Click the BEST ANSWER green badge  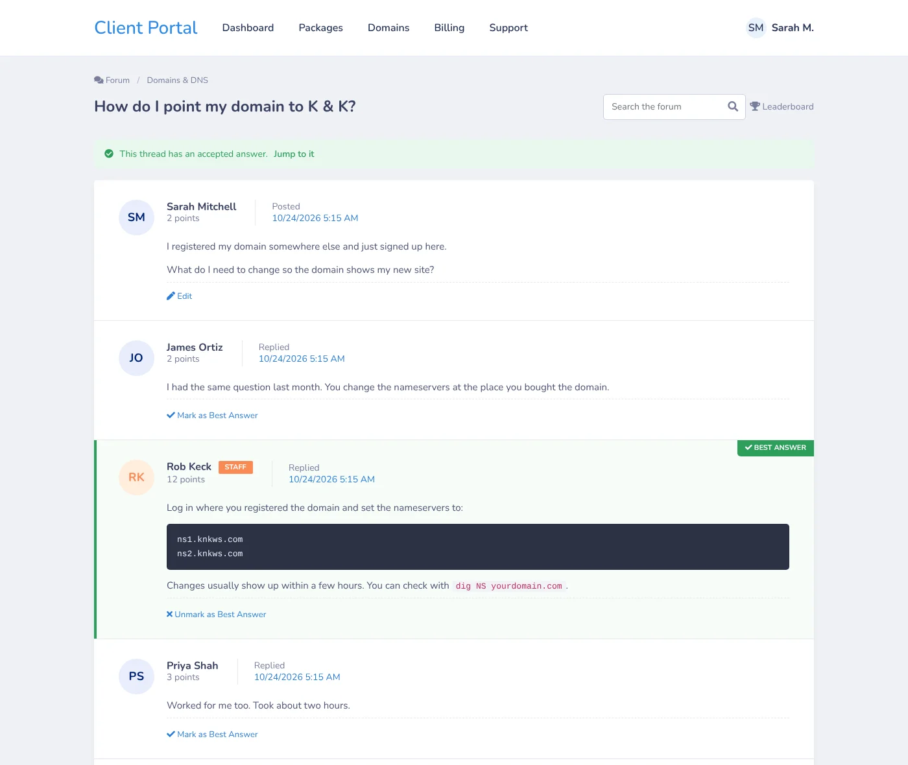click(x=776, y=448)
